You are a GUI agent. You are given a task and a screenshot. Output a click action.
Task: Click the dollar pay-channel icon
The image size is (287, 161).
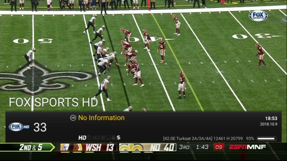[x=118, y=137]
